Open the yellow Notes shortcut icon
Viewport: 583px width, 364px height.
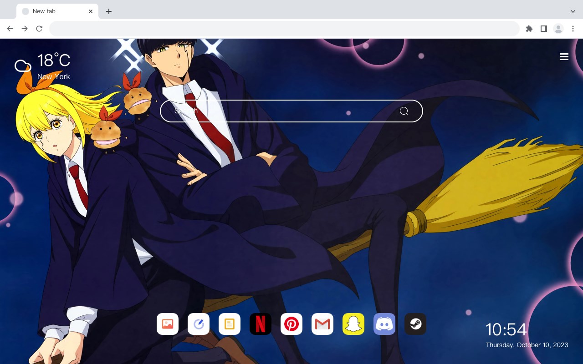(x=230, y=324)
